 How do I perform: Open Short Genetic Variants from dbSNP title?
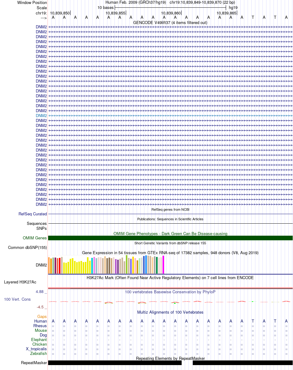tap(170, 243)
